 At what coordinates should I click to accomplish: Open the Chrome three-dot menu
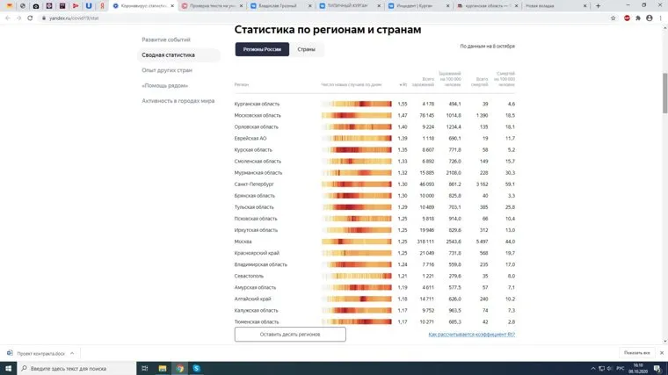point(659,18)
